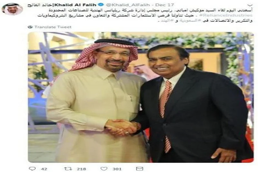This screenshot has height=172, width=258.
Task: Retweet using the retweet arrows icon
Action: tap(68, 168)
